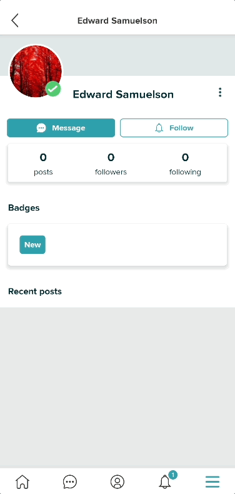Click the speech bubble icon in Message

41,128
